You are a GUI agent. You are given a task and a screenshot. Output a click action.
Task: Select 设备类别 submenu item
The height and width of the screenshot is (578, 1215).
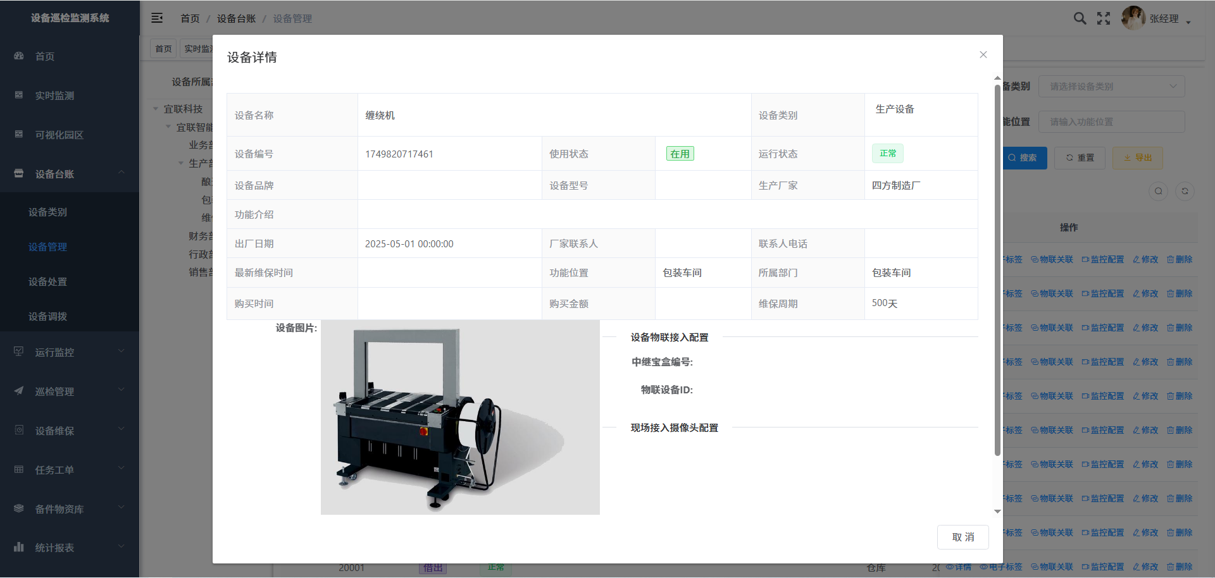coord(47,212)
